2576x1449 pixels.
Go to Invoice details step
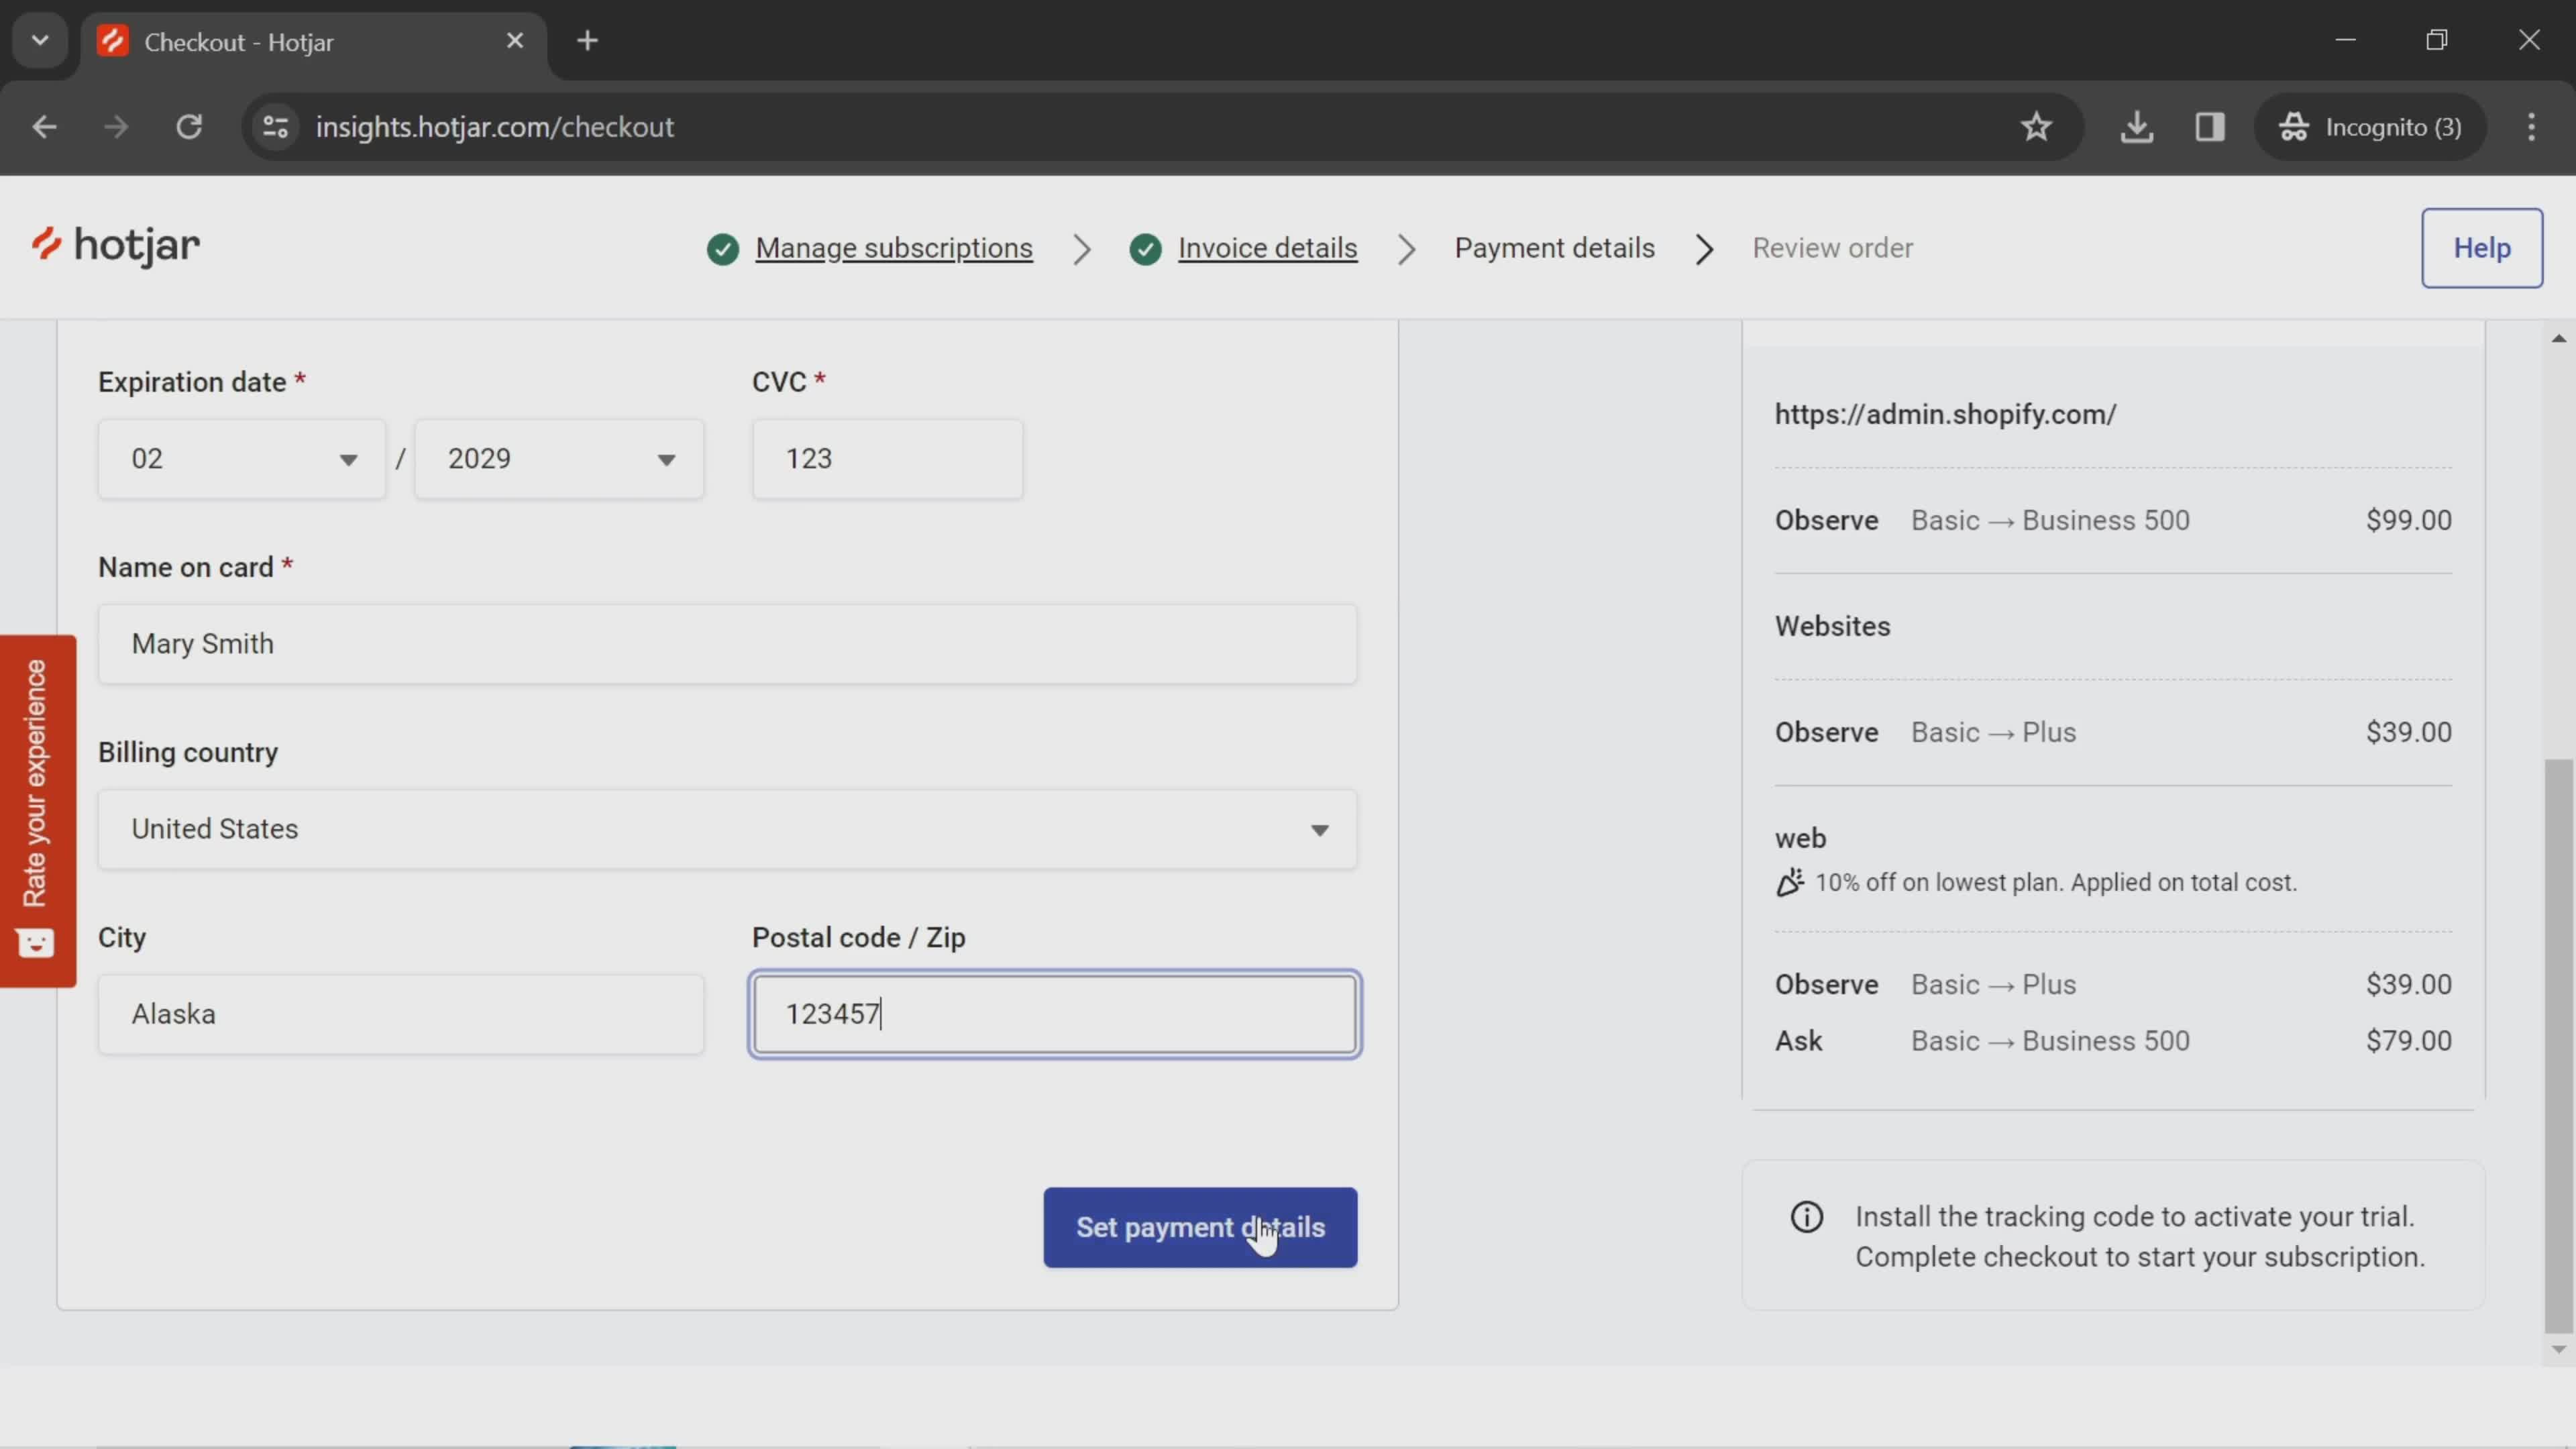(1267, 248)
